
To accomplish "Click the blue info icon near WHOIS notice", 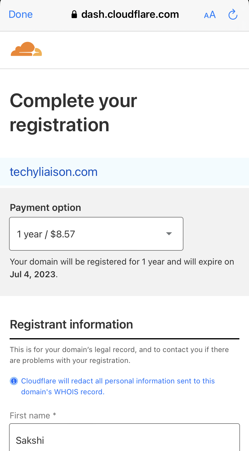I will point(14,381).
